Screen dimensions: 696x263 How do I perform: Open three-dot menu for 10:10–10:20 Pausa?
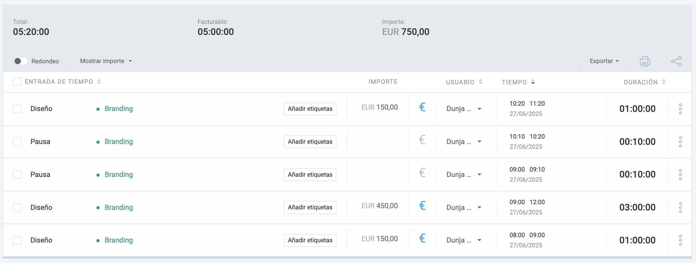[680, 142]
